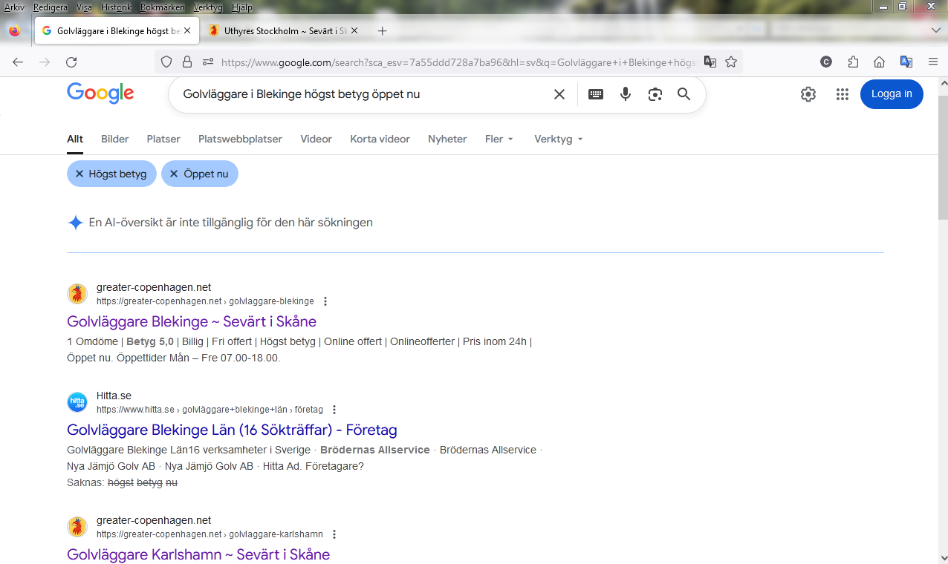Open Google Lens image search

point(655,94)
